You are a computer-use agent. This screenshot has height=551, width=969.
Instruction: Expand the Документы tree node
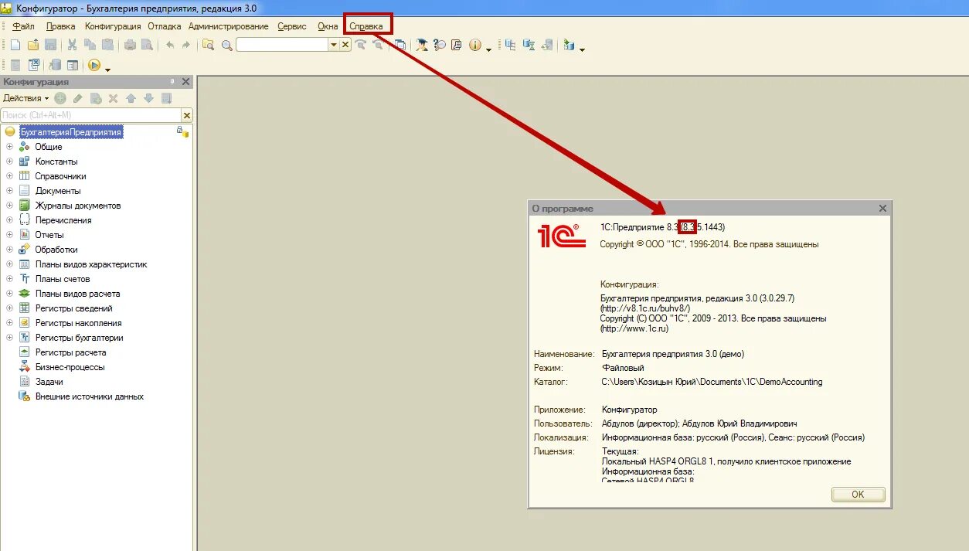coord(9,191)
